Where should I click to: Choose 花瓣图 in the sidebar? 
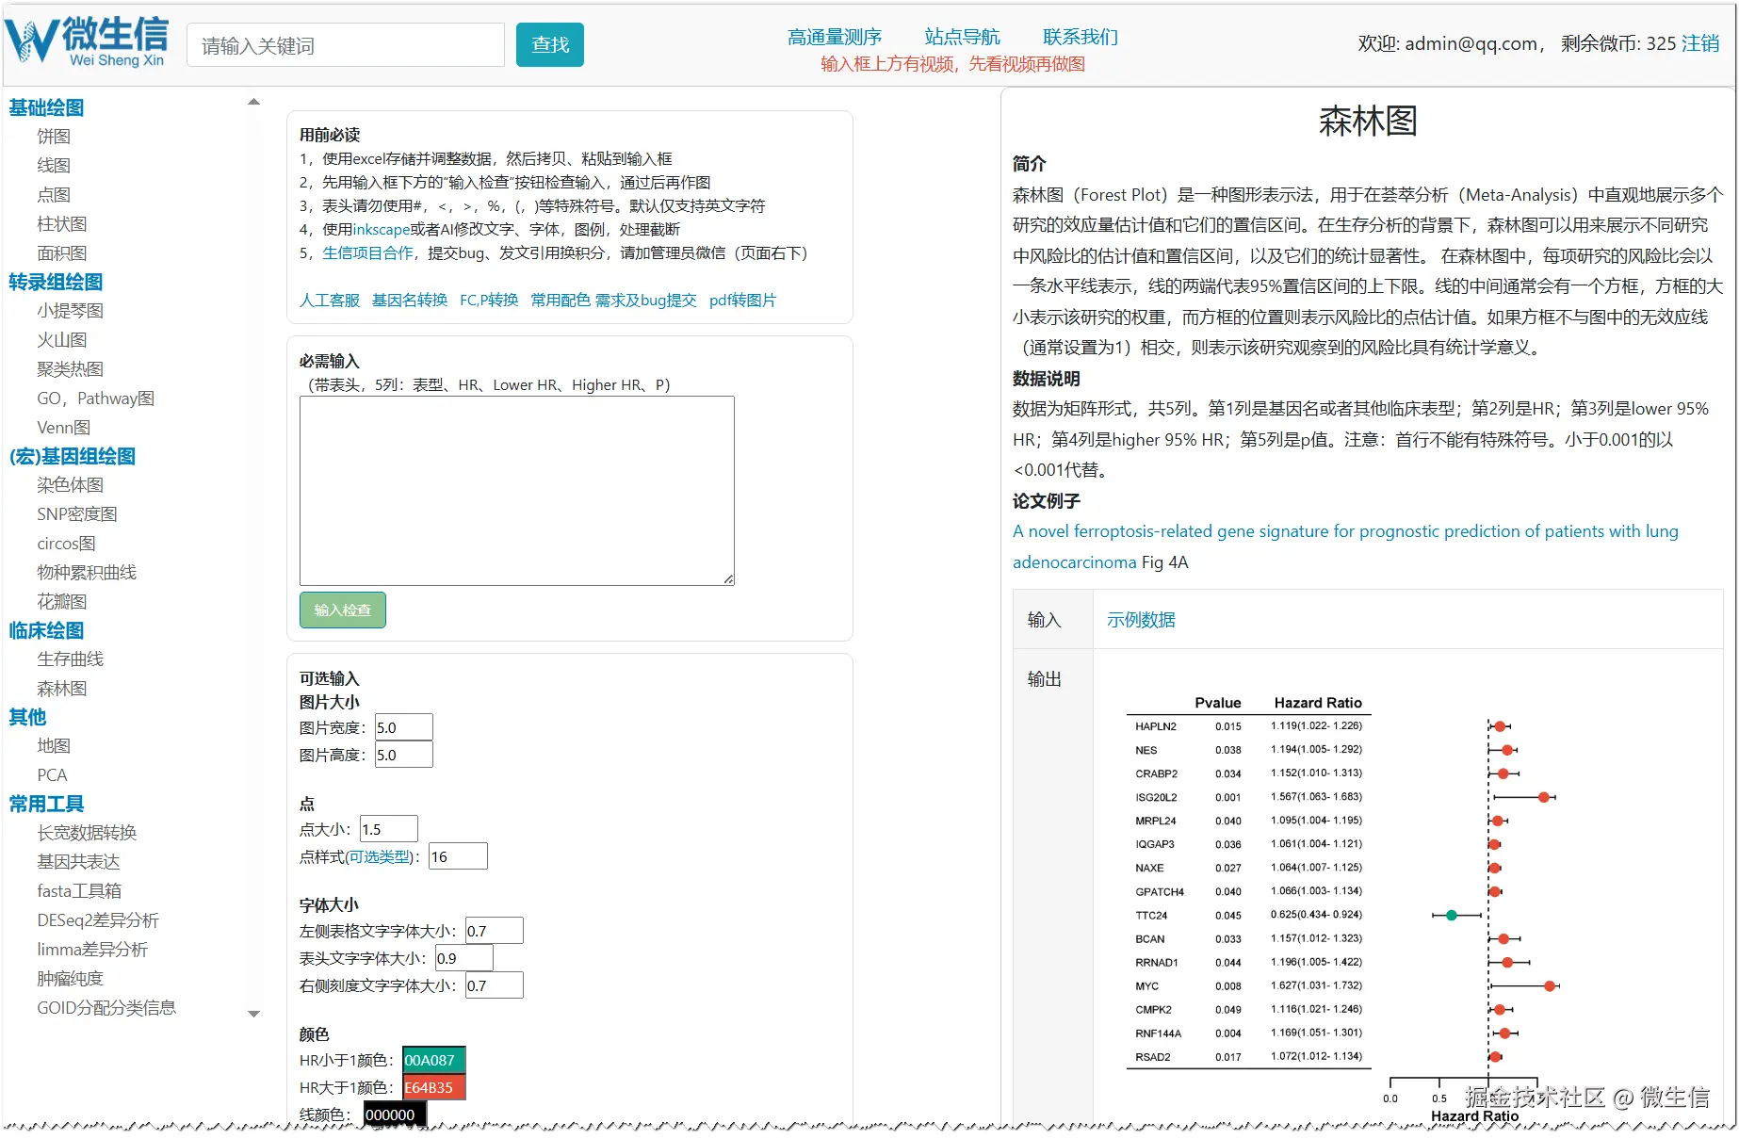click(x=62, y=602)
